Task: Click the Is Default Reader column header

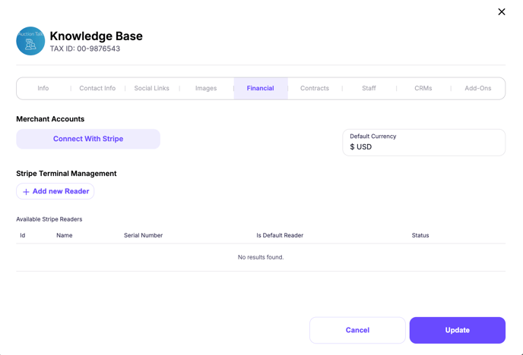Action: 280,235
